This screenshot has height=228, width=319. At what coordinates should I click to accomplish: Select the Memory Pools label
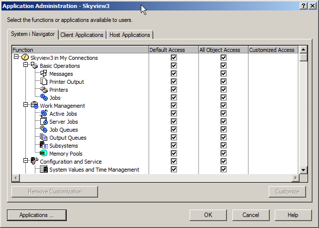[66, 154]
